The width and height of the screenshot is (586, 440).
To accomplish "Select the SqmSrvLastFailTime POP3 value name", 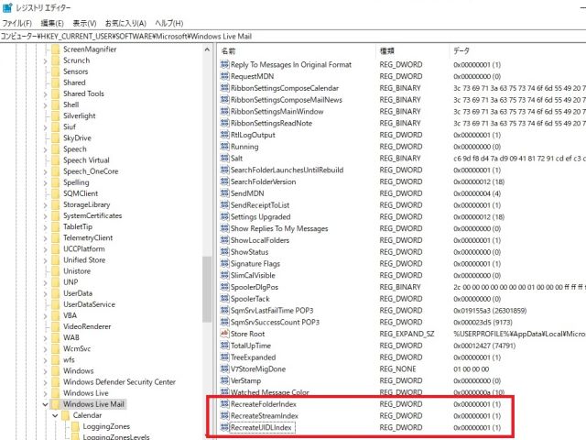I will coord(272,311).
